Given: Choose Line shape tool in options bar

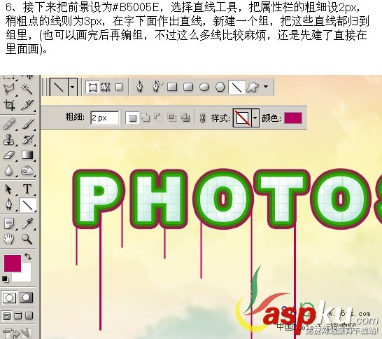Looking at the screenshot, I should coord(236,87).
